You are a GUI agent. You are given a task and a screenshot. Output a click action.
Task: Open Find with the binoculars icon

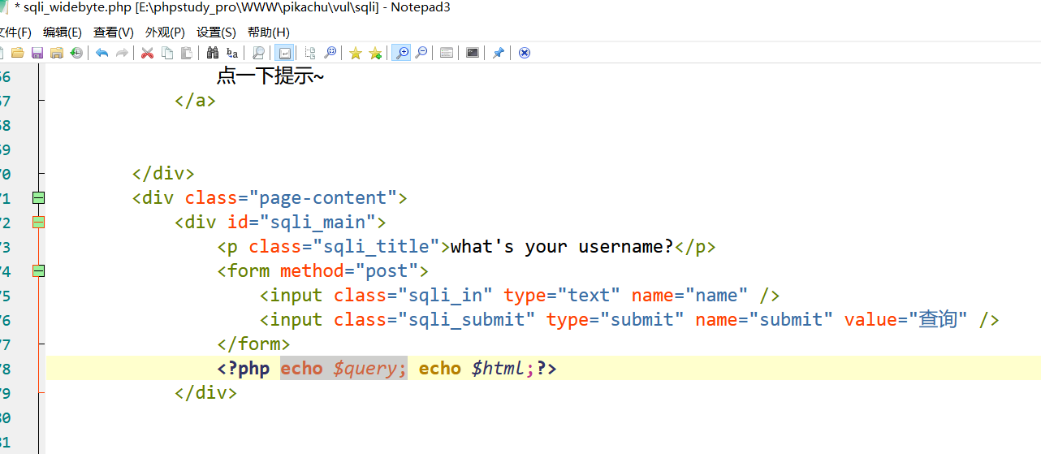click(x=213, y=53)
